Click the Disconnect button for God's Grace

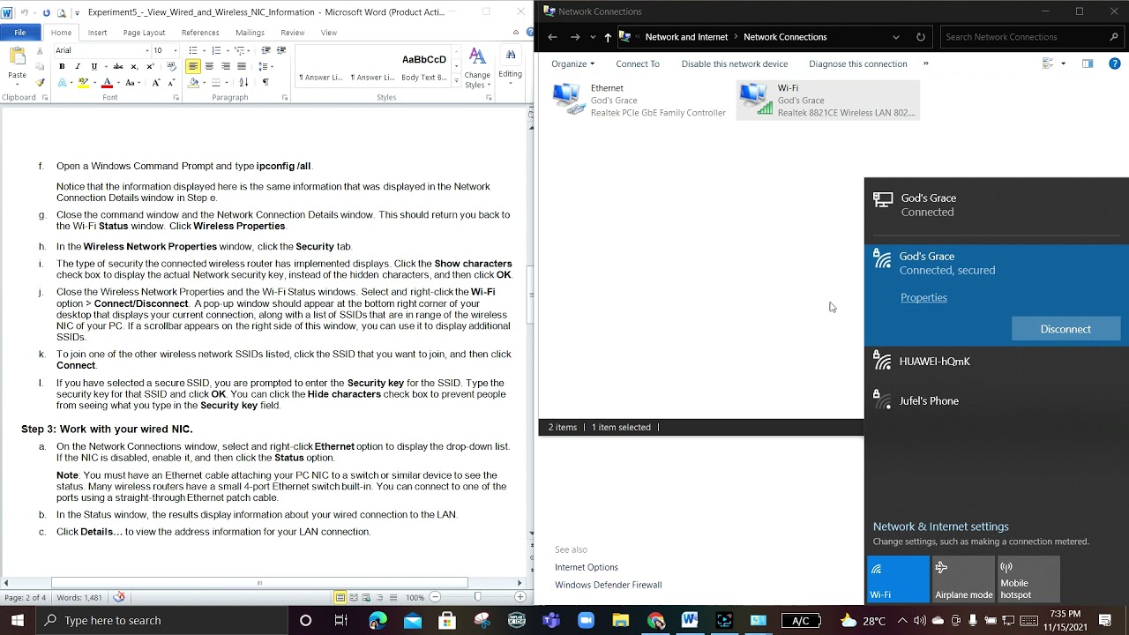1065,329
